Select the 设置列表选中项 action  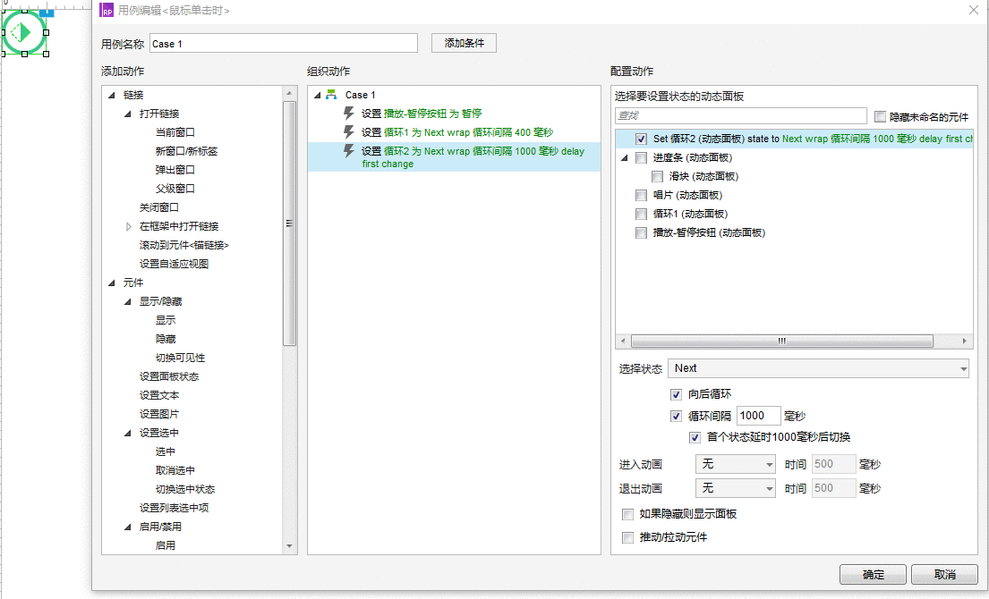(175, 508)
